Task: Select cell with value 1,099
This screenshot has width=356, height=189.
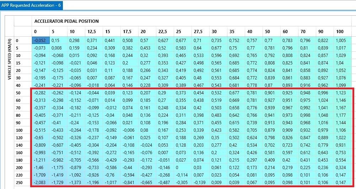Action: tap(342, 85)
